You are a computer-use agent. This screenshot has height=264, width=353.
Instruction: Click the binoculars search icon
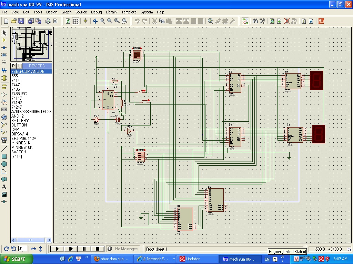pyautogui.click(x=255, y=21)
